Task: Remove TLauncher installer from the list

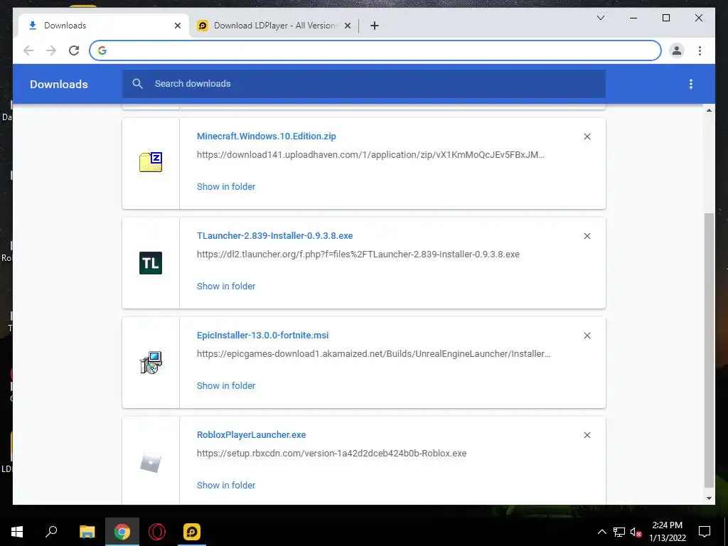Action: tap(587, 236)
